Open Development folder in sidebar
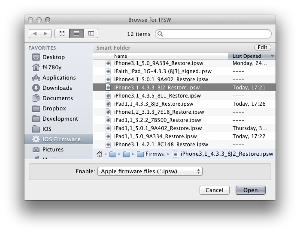Image resolution: width=300 pixels, height=234 pixels. (x=58, y=119)
